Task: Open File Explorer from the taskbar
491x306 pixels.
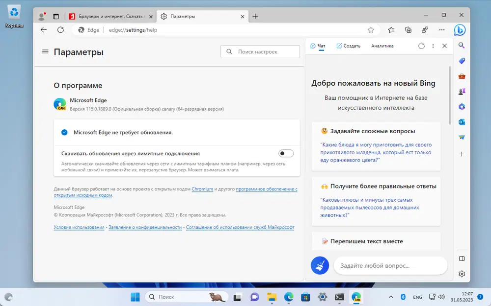Action: [x=272, y=297]
